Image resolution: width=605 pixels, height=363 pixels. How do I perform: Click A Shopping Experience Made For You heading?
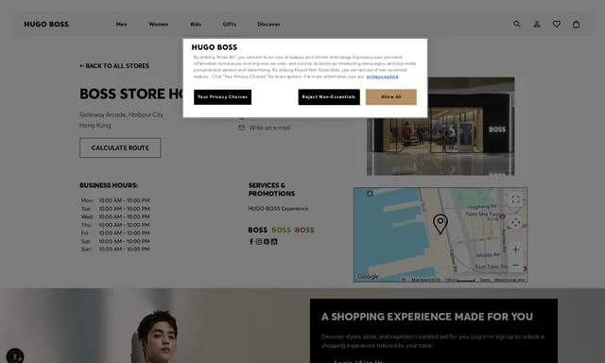coord(427,317)
